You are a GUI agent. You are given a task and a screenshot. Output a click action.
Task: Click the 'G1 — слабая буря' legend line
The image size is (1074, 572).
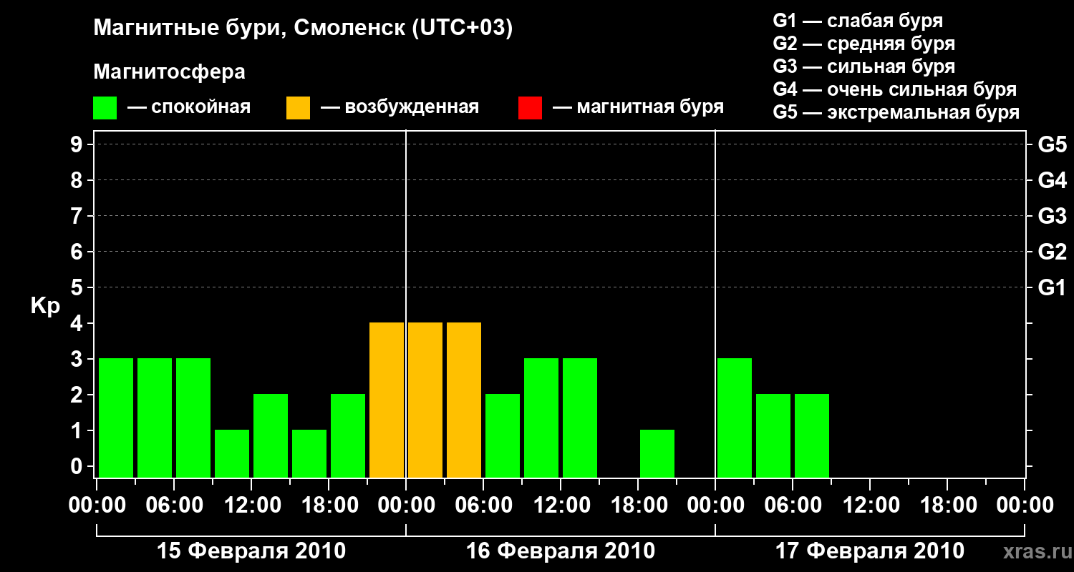tap(858, 20)
